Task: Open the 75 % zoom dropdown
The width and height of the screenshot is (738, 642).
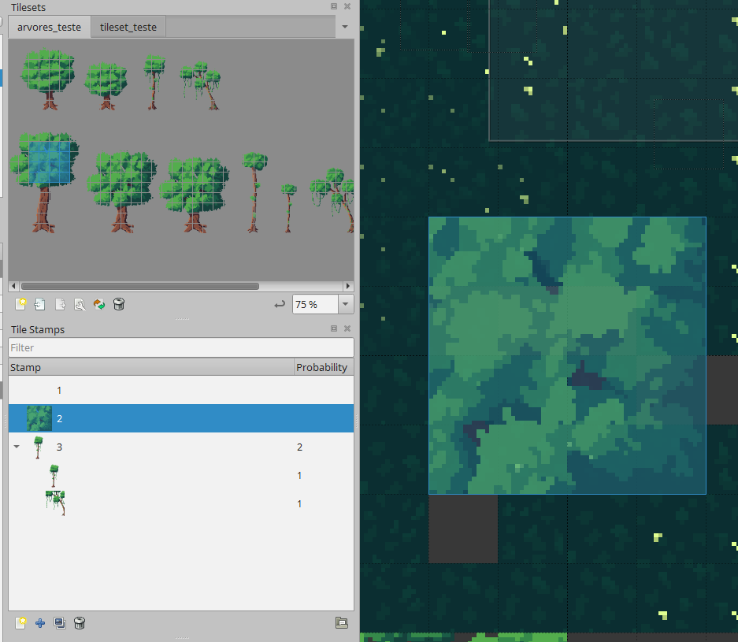Action: point(346,304)
